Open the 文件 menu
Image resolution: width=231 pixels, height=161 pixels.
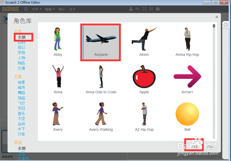(x=37, y=9)
